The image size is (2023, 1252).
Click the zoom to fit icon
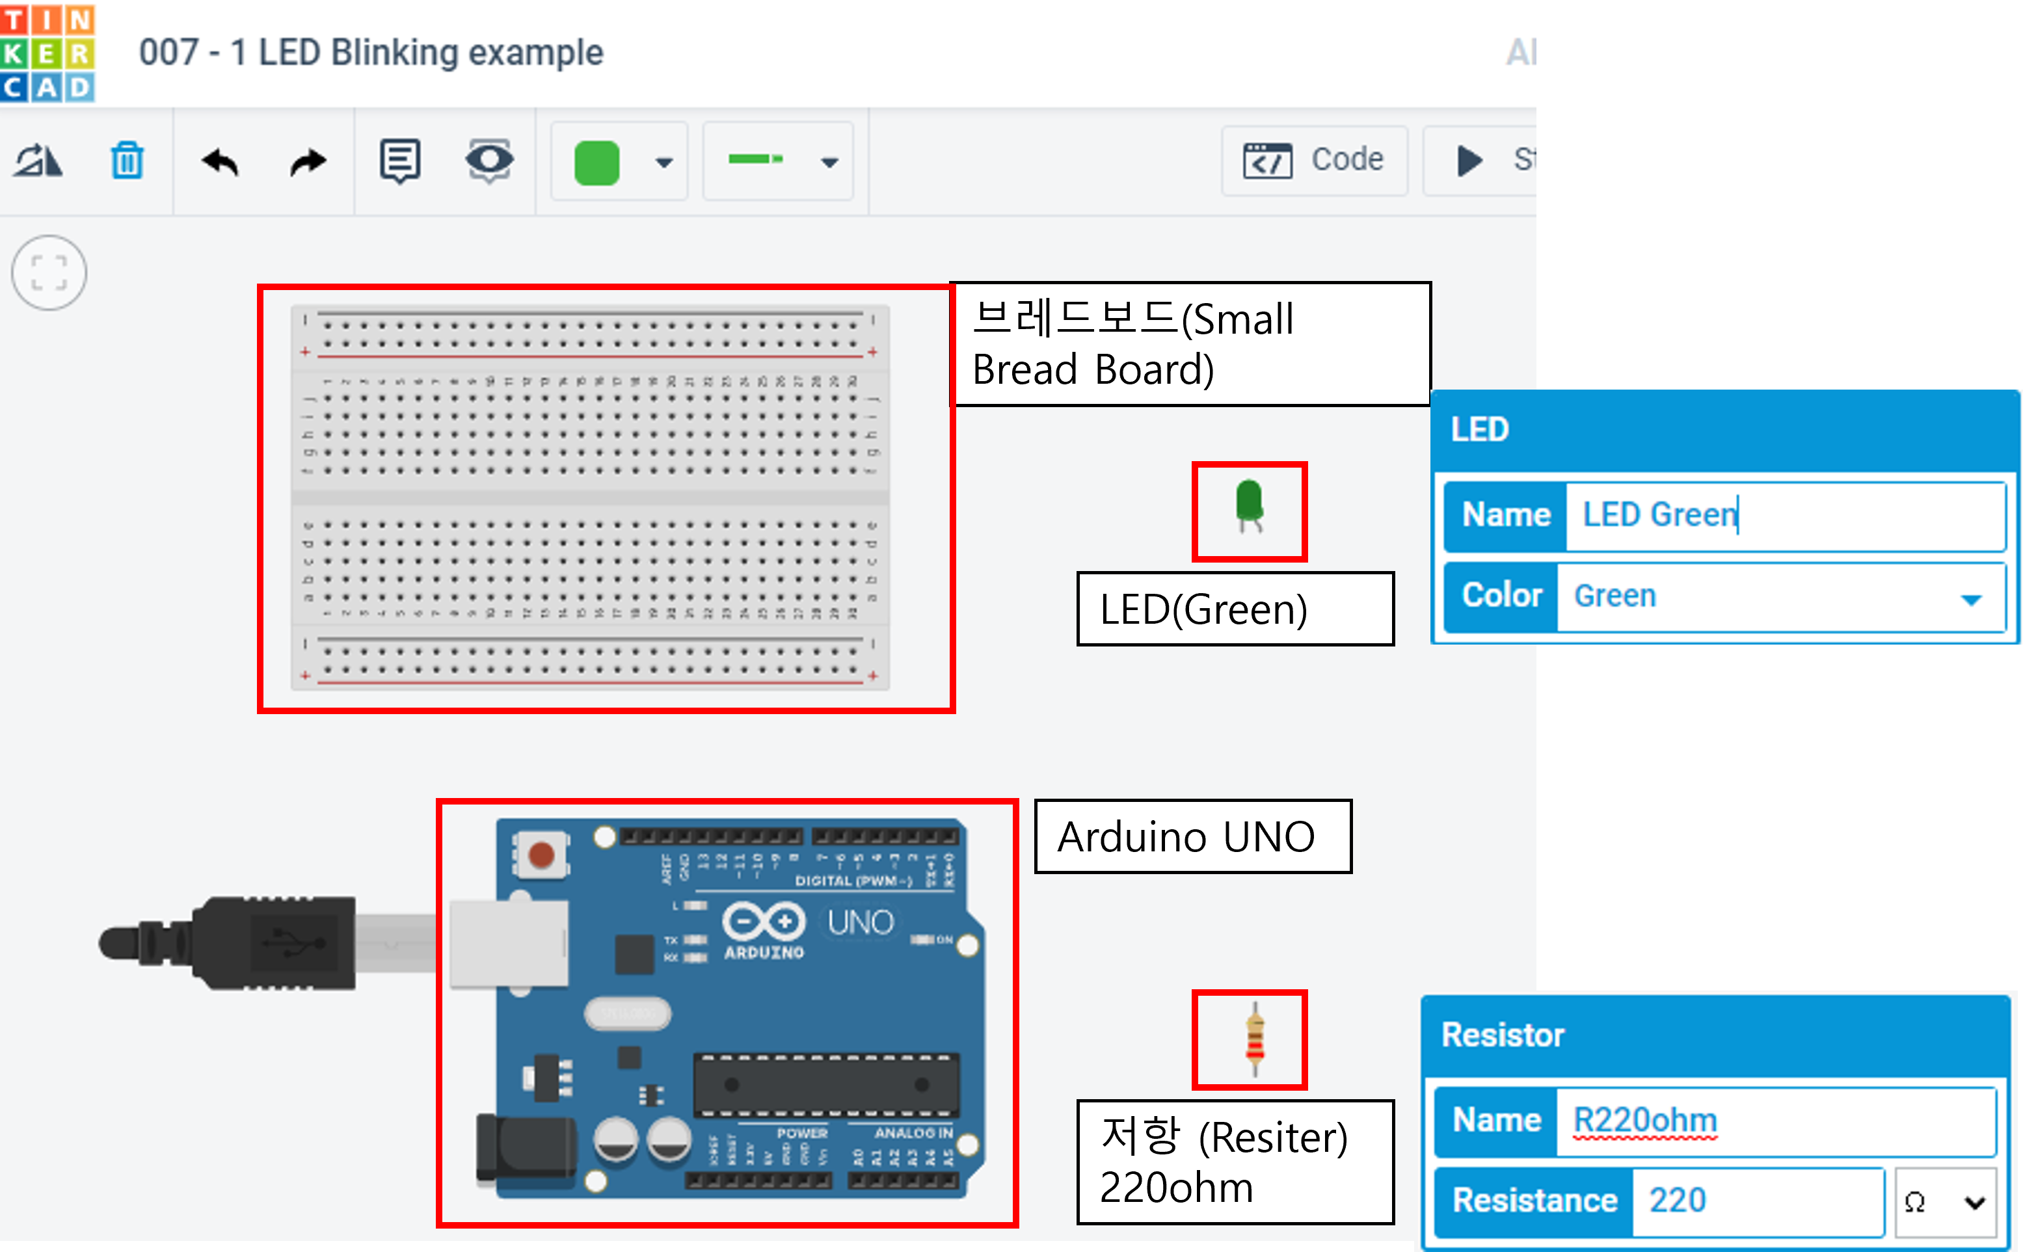49,273
